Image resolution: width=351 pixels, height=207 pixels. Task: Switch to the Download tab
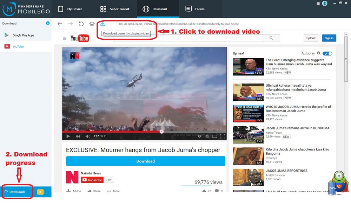click(158, 9)
